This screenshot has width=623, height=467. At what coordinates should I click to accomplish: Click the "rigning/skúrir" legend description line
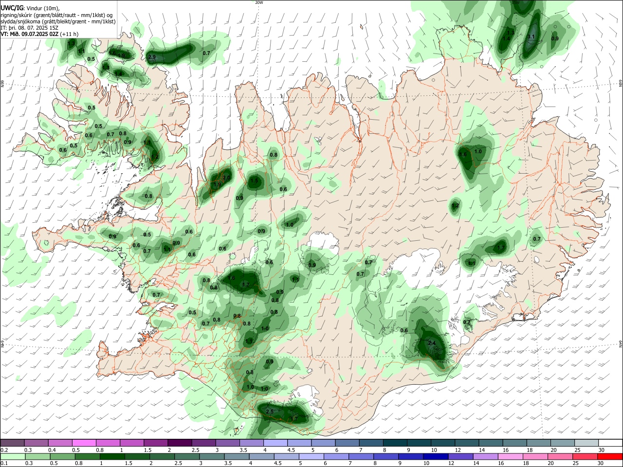[56, 15]
